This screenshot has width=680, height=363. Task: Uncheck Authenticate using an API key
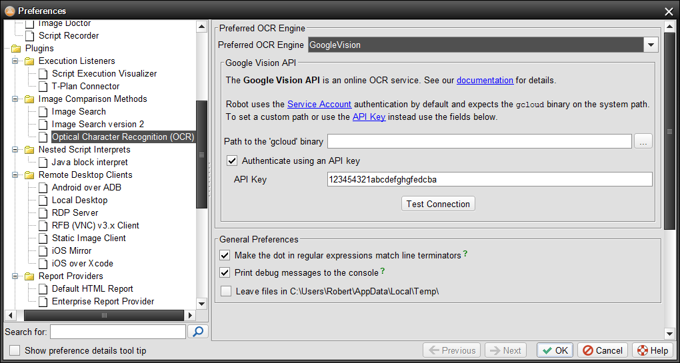click(x=232, y=161)
